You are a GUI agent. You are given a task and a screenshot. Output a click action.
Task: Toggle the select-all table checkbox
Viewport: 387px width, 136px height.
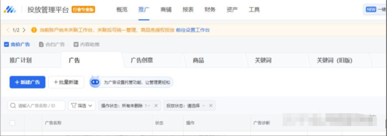[x=12, y=123]
